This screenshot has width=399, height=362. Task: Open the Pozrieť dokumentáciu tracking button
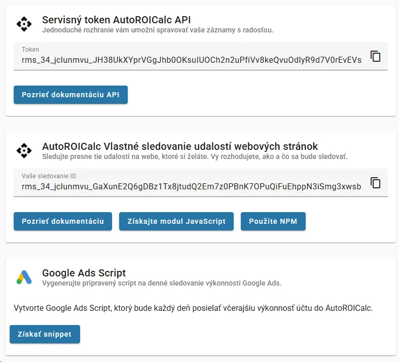point(63,221)
